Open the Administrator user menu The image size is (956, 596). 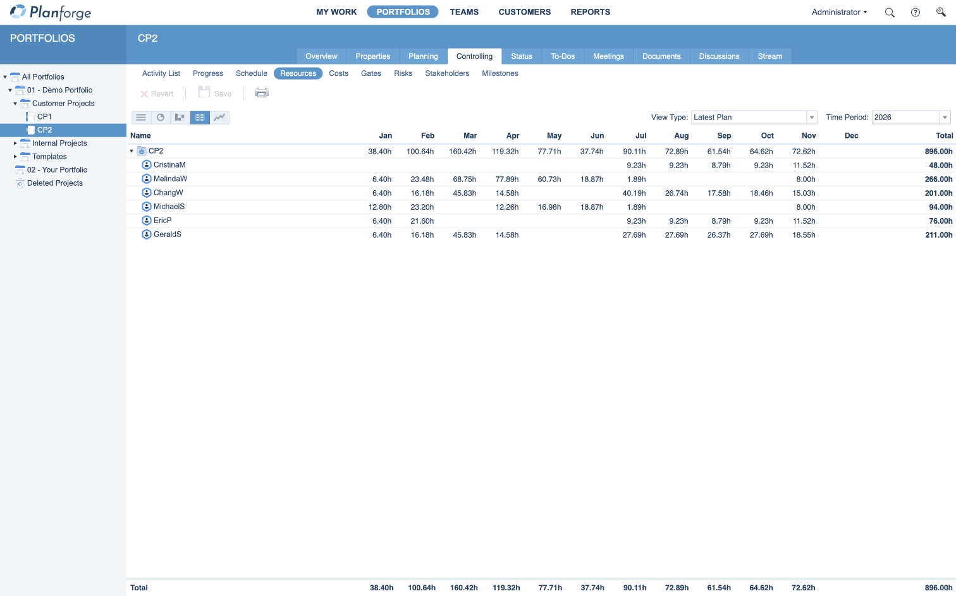click(839, 12)
